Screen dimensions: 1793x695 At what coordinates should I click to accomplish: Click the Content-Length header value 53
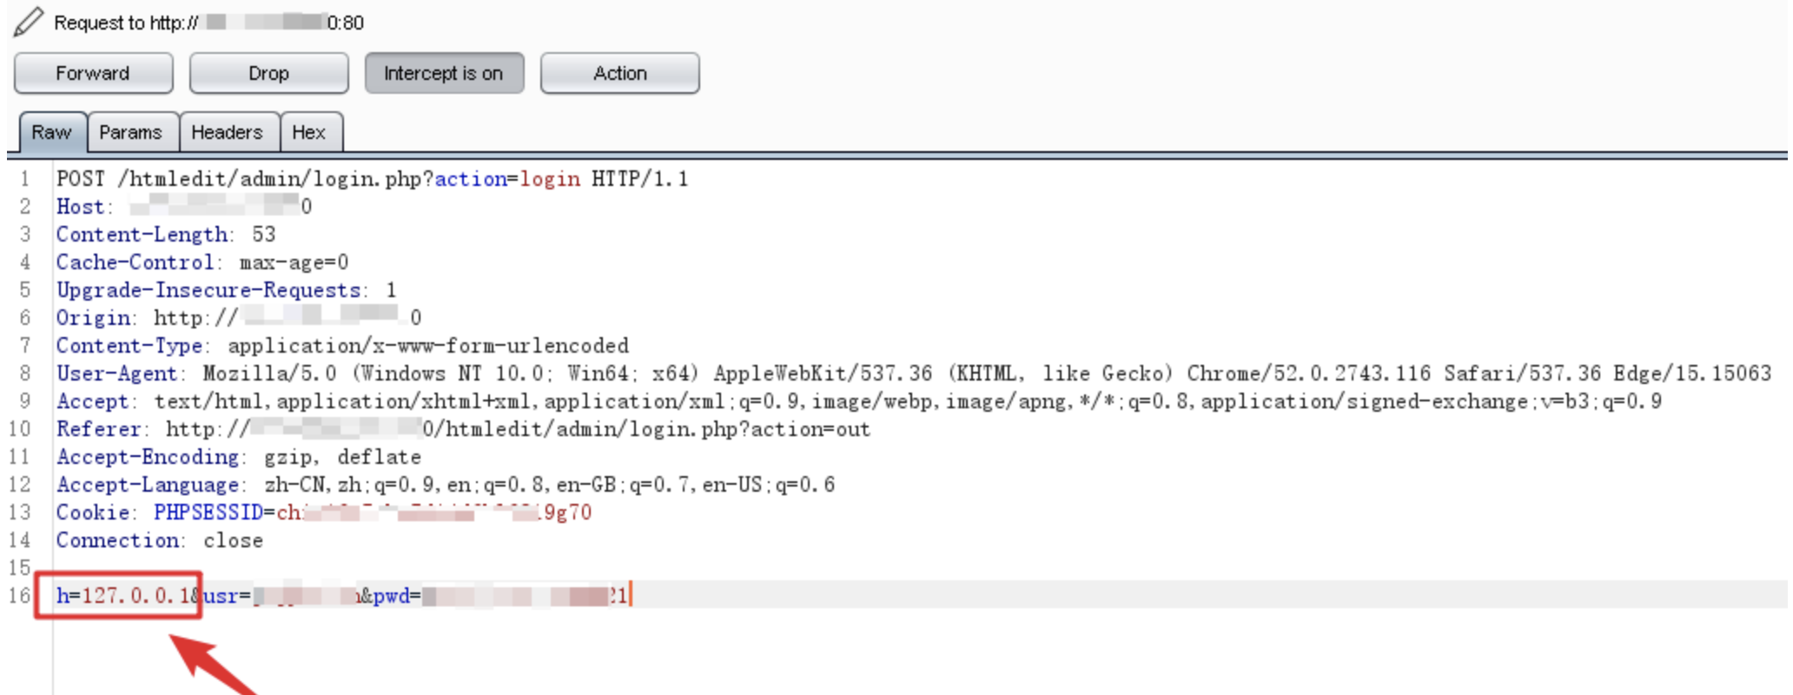point(264,235)
